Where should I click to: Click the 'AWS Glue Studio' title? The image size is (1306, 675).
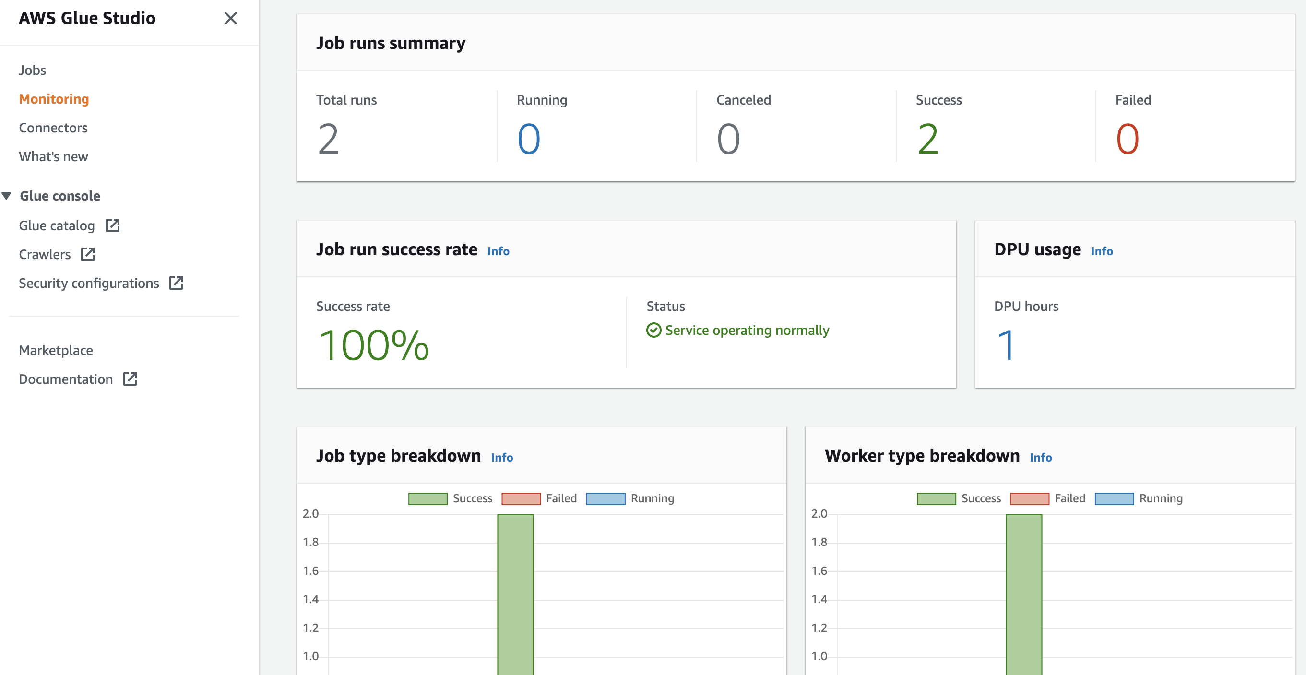coord(87,18)
